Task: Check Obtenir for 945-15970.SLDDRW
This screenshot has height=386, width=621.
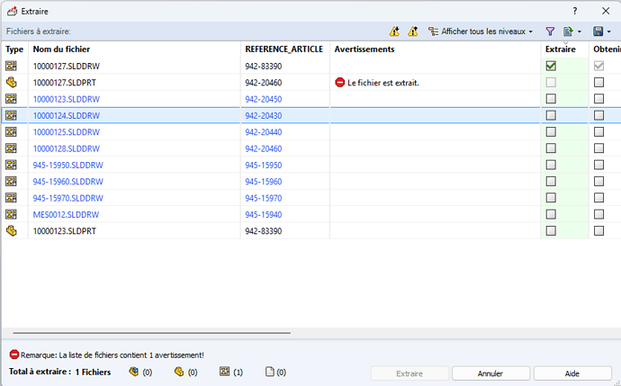Action: tap(598, 198)
